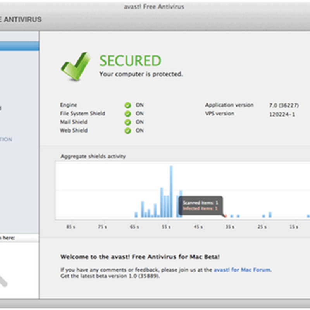
Task: Click the 'Get the latest beta version' text
Action: click(110, 276)
